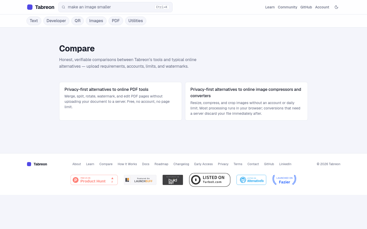Screen dimensions: 367x229
Task: Open the online PDF tools comparison card
Action: pyautogui.click(x=121, y=101)
